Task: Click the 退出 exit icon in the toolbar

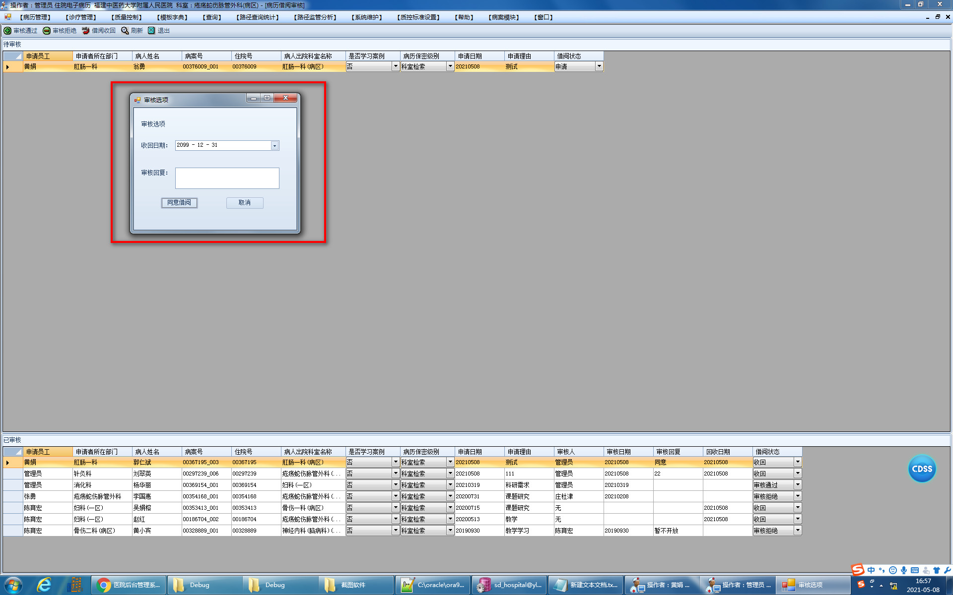Action: [x=151, y=31]
